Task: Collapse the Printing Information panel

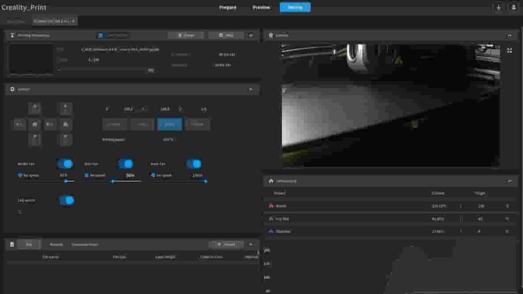Action: point(251,35)
